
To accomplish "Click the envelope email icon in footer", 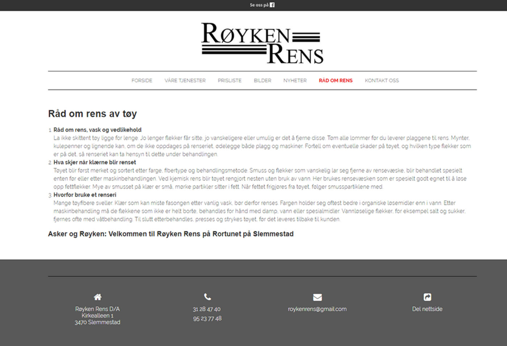I will click(x=317, y=297).
